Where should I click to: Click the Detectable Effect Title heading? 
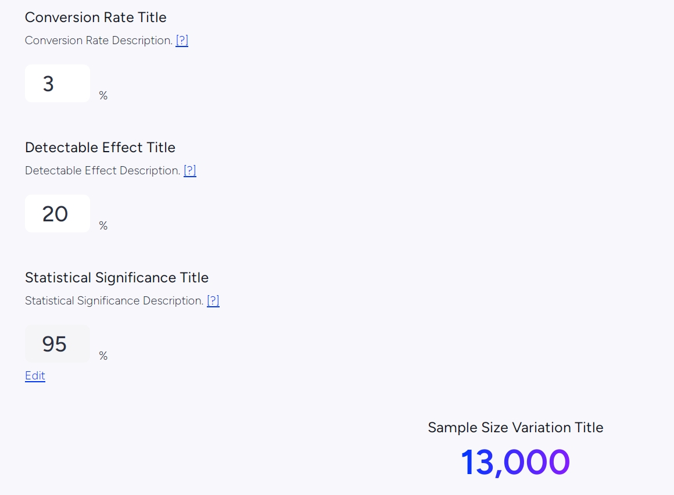[x=100, y=148]
